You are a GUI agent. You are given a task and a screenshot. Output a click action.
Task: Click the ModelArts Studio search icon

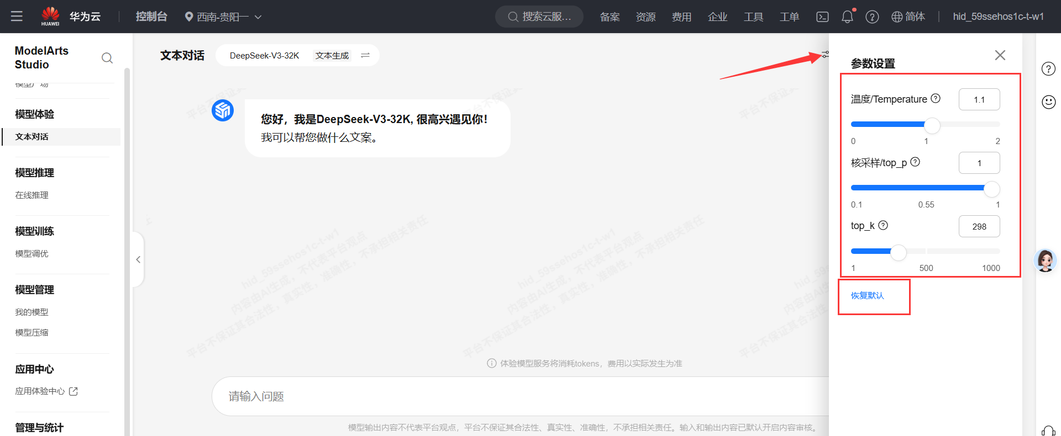coord(107,58)
